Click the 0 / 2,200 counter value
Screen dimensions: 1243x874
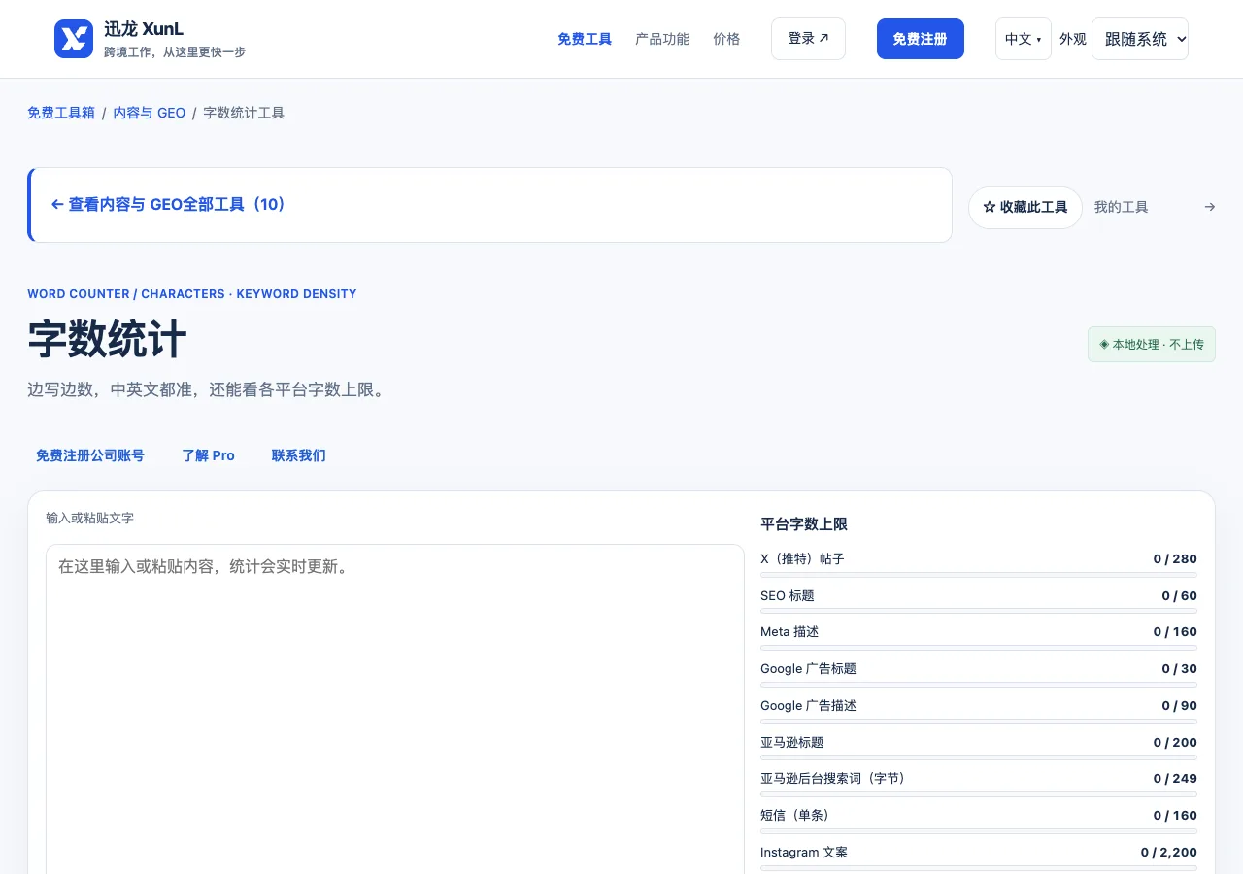pos(1169,853)
